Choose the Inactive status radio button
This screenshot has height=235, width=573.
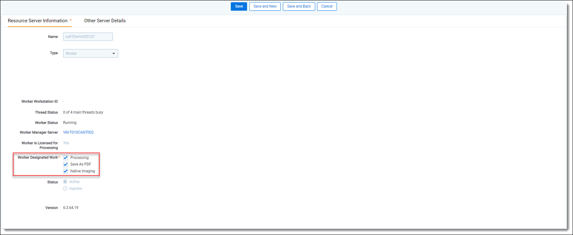(65, 189)
